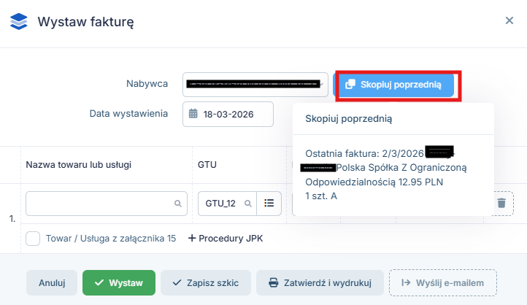Click the search icon in the product name field
Viewport: 527px width, 305px height.
[177, 204]
